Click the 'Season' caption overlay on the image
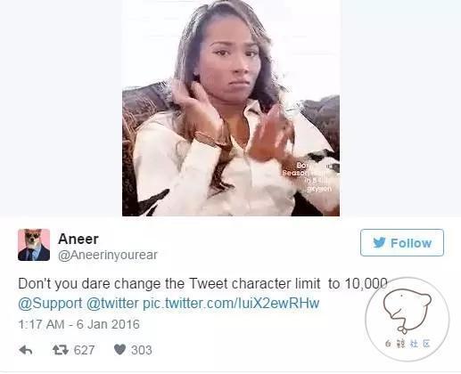 click(294, 173)
